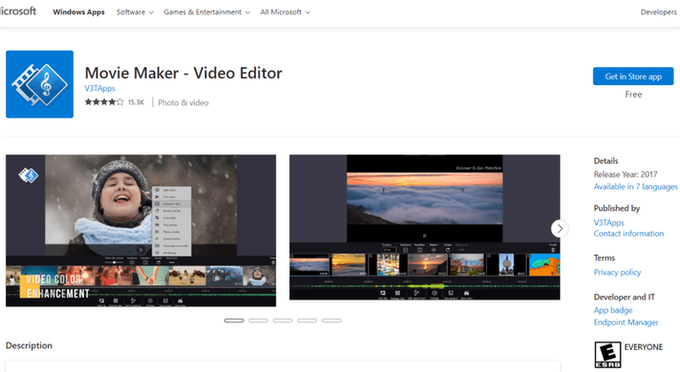Select the fourth carousel indicator
The image size is (680, 372).
[307, 321]
